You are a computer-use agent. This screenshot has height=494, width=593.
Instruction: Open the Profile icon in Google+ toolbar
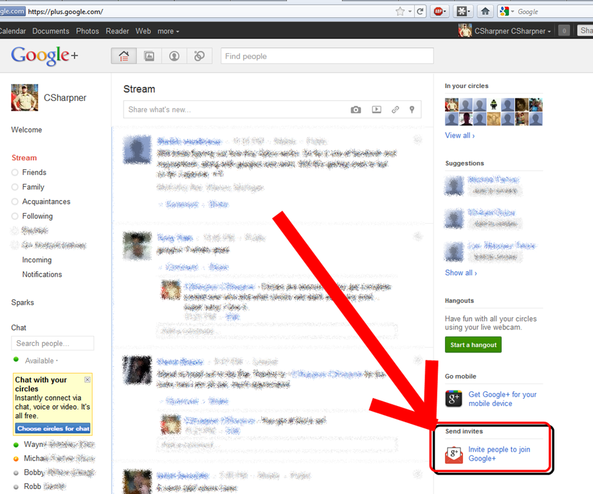pos(174,56)
